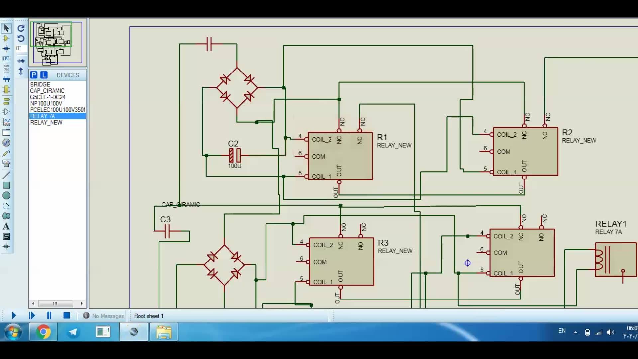Open Telegram from the taskbar
638x359 pixels.
pyautogui.click(x=73, y=332)
